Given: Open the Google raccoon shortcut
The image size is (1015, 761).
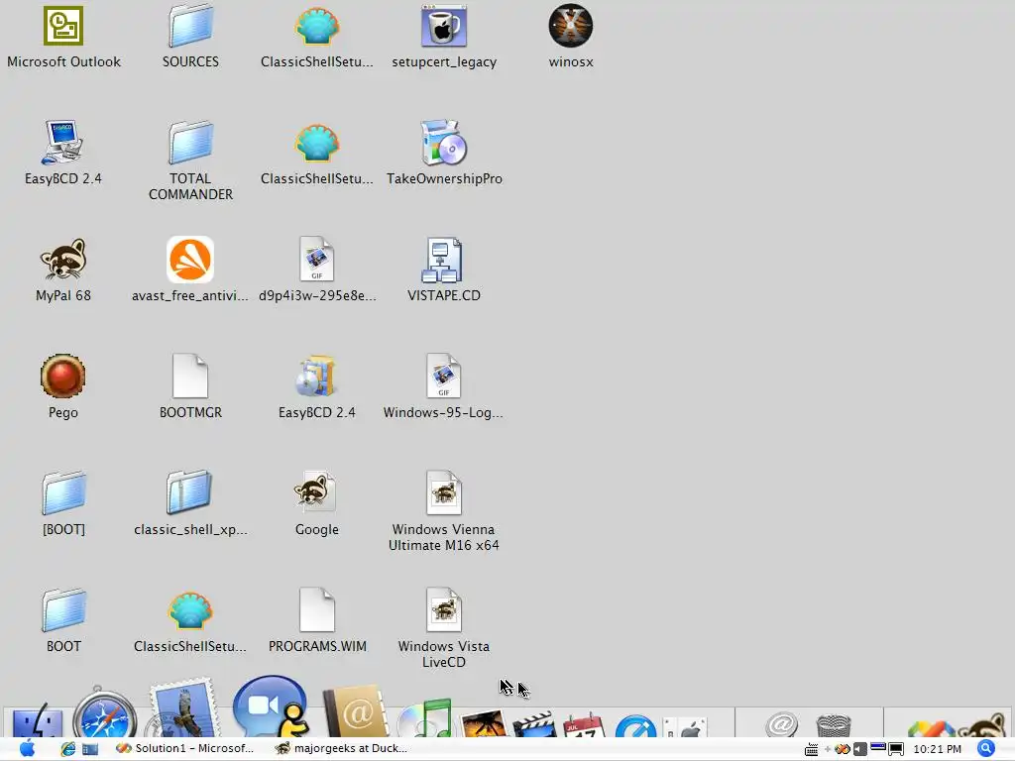Looking at the screenshot, I should tap(317, 504).
